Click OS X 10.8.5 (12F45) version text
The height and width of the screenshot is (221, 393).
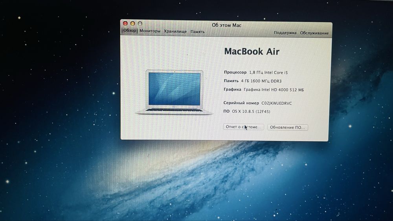pyautogui.click(x=251, y=111)
